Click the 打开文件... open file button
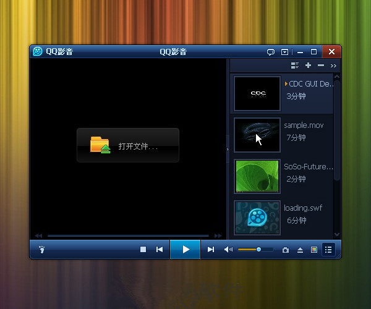Image resolution: width=371 pixels, height=309 pixels. click(x=128, y=145)
